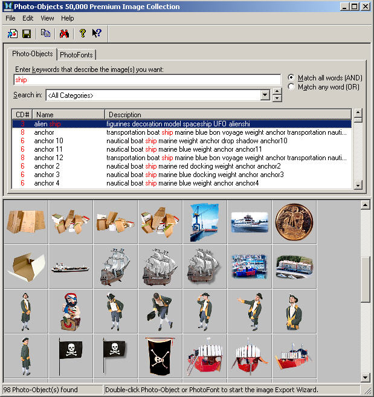
Task: Select the anchor 12 result row
Action: click(x=181, y=158)
